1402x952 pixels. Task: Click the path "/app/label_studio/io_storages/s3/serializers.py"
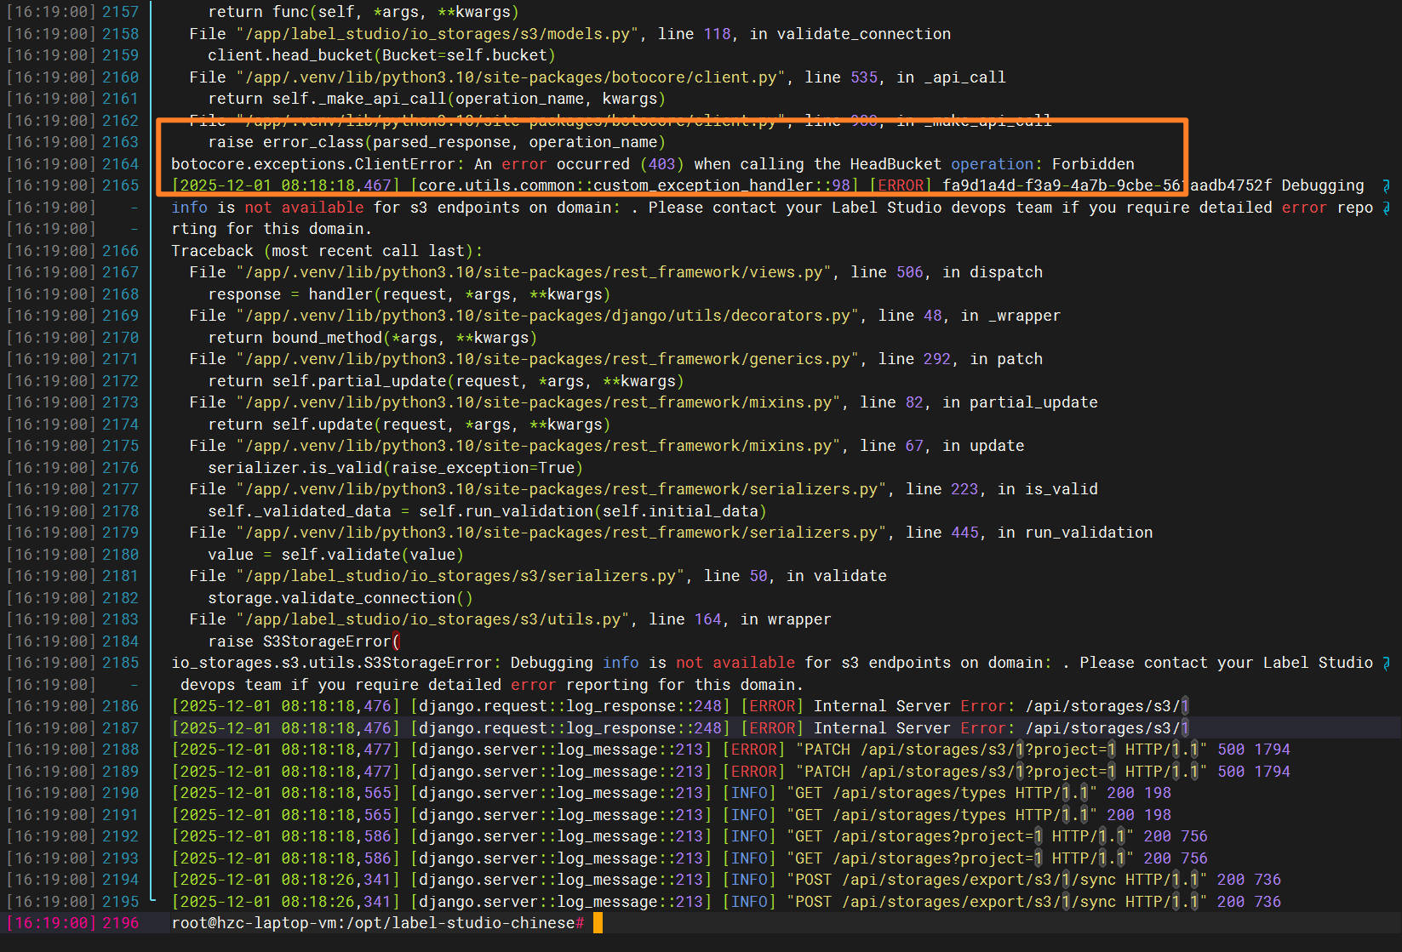coord(461,576)
